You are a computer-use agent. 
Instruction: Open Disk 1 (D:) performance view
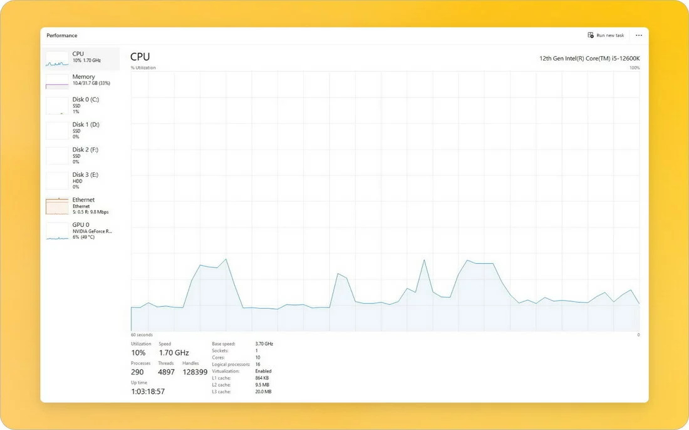pos(82,130)
